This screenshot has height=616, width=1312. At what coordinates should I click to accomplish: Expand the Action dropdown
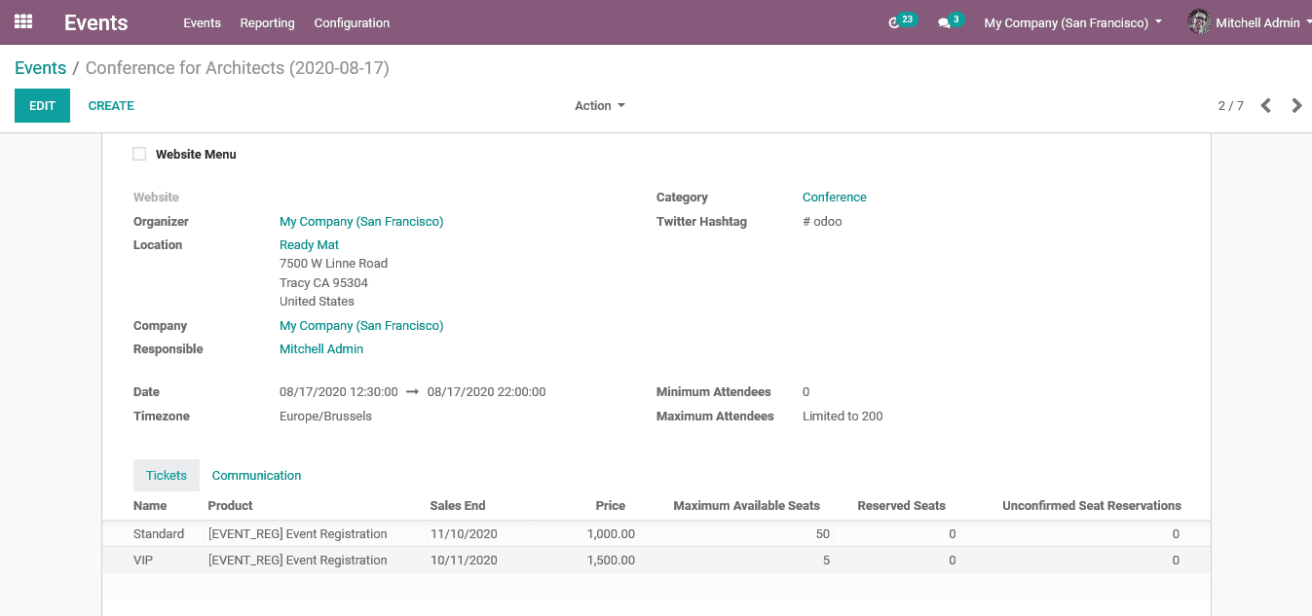[600, 105]
